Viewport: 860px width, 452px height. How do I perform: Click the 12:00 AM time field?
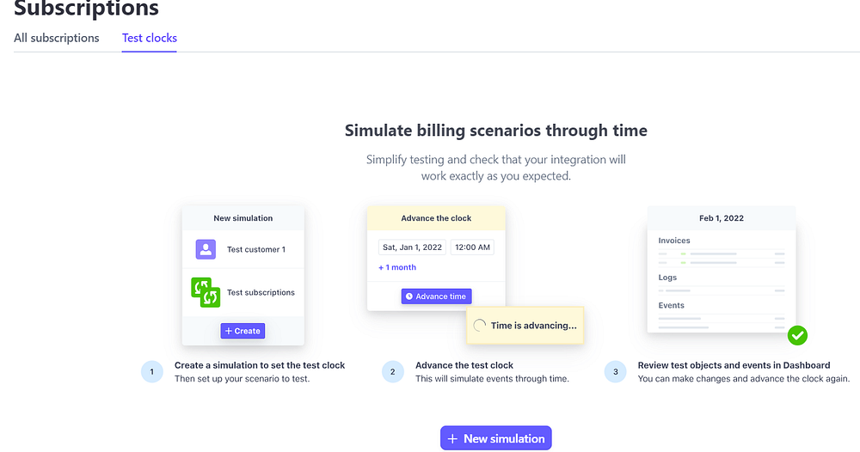(x=472, y=247)
